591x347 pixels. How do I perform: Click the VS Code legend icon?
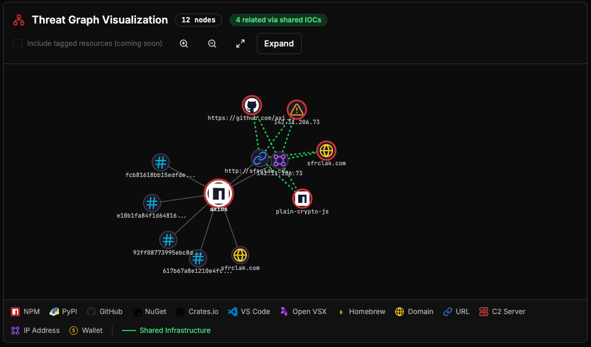point(233,312)
